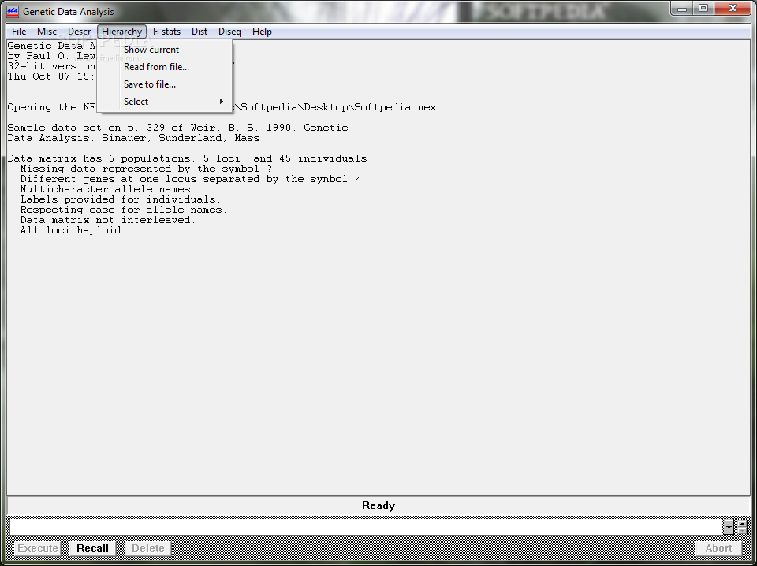Click the command input field
This screenshot has height=566, width=757.
coord(365,527)
